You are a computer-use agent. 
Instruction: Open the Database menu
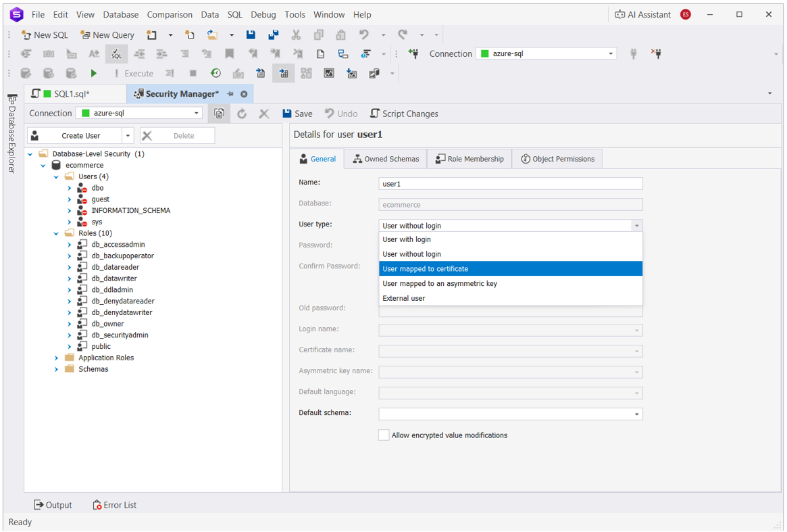pos(120,15)
